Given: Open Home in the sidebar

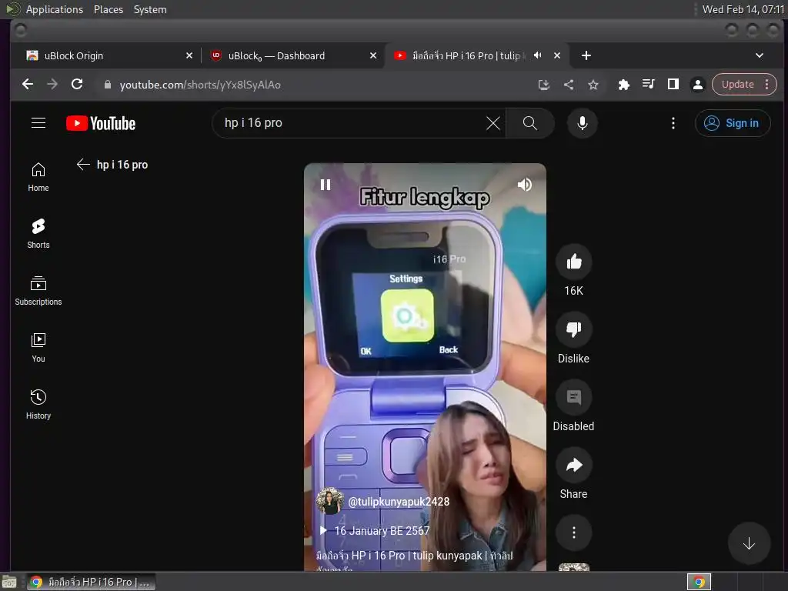Looking at the screenshot, I should 38,177.
